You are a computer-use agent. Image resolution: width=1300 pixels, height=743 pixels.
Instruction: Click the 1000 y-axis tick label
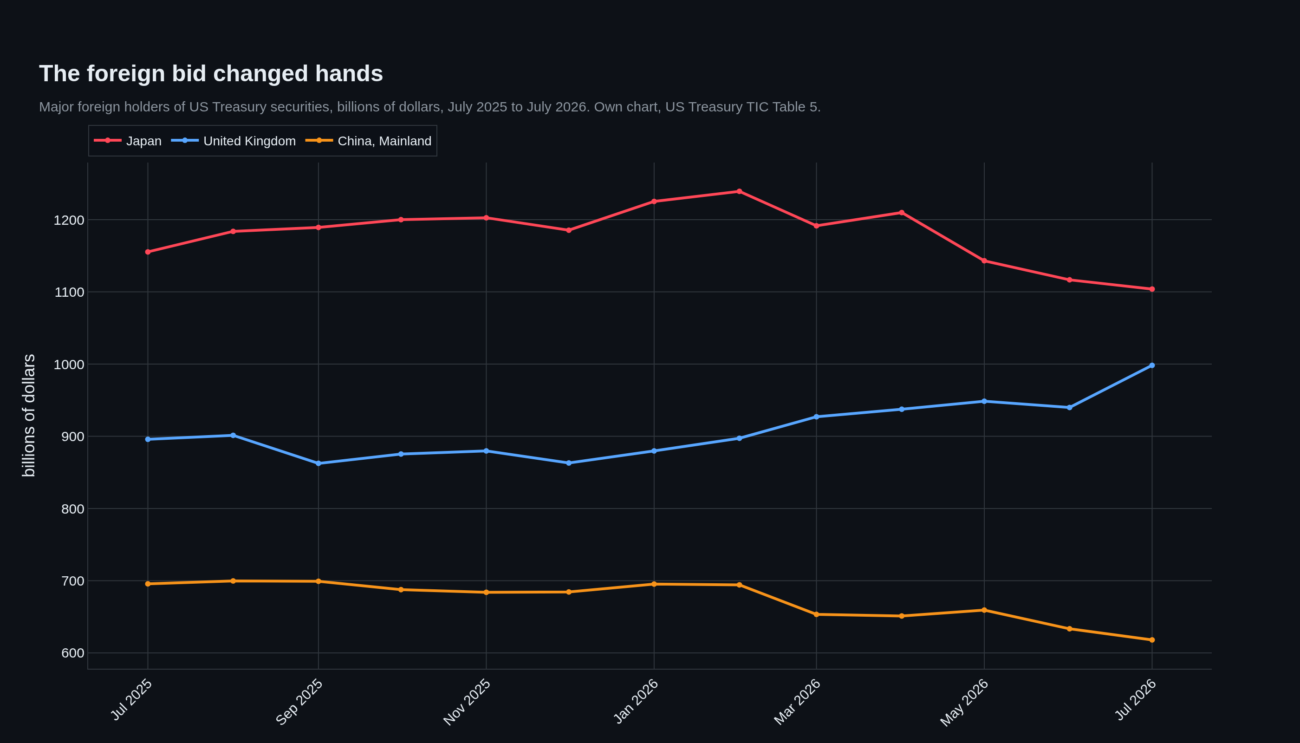69,365
